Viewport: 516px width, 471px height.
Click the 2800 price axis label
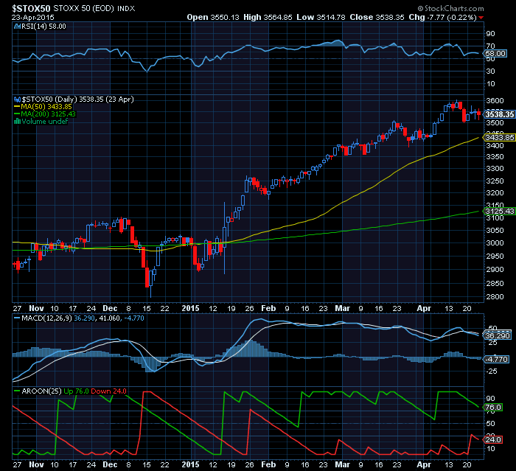tap(495, 296)
